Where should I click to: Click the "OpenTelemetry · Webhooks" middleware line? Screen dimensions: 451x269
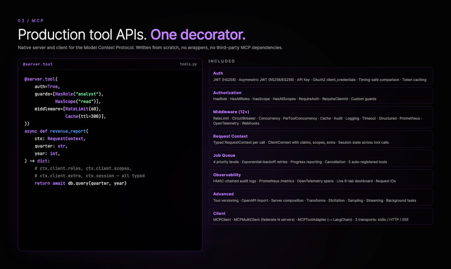coord(236,123)
